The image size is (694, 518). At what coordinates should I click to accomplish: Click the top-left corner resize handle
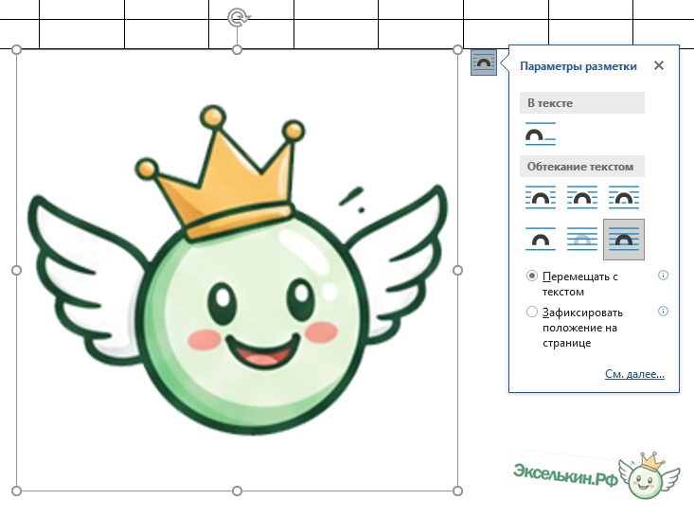(16, 49)
